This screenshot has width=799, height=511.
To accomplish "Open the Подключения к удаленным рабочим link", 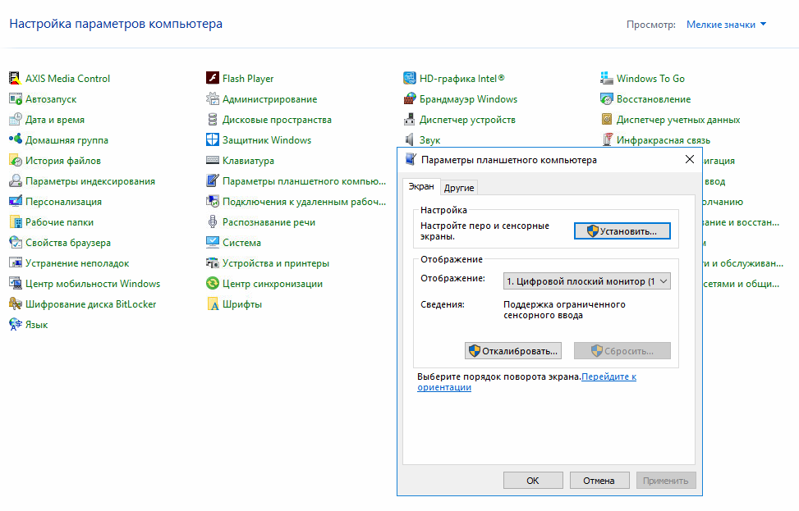I will (304, 202).
